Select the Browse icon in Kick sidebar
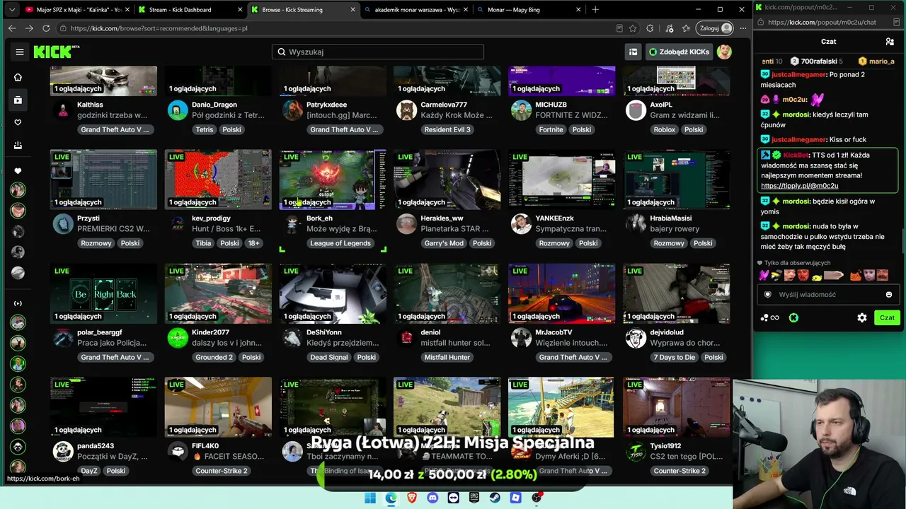Image resolution: width=906 pixels, height=509 pixels. (x=18, y=100)
